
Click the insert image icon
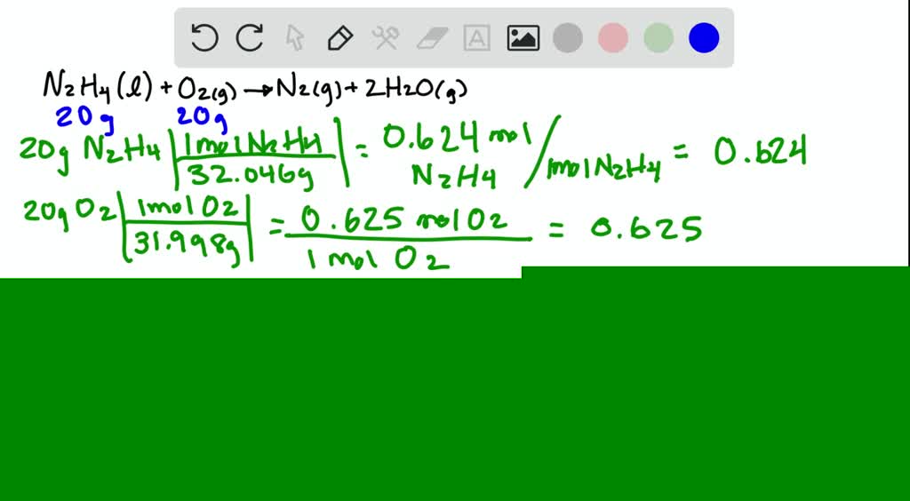(x=523, y=38)
